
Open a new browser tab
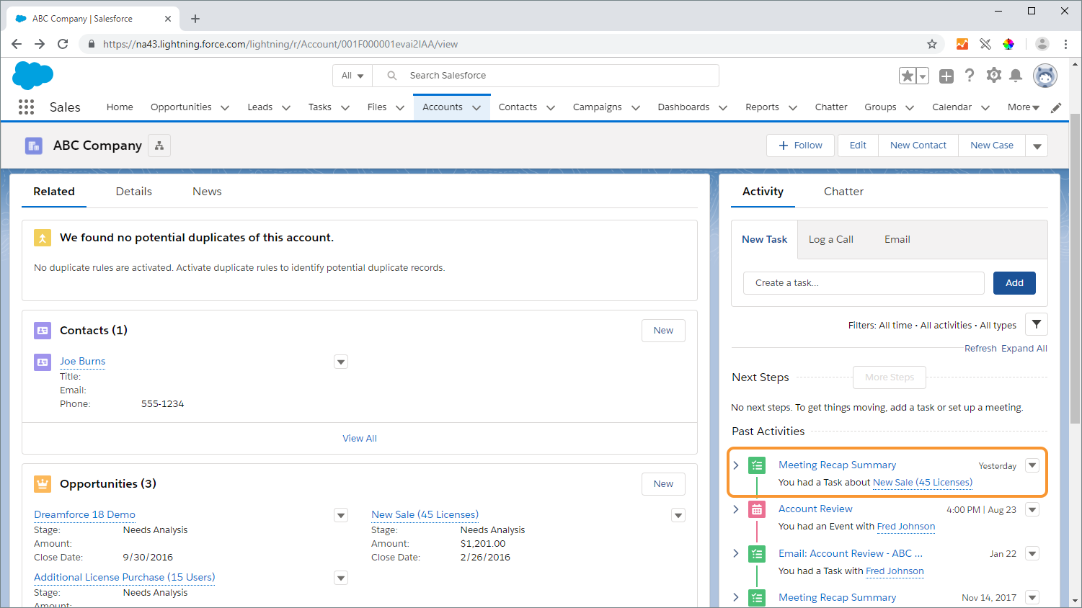point(195,19)
